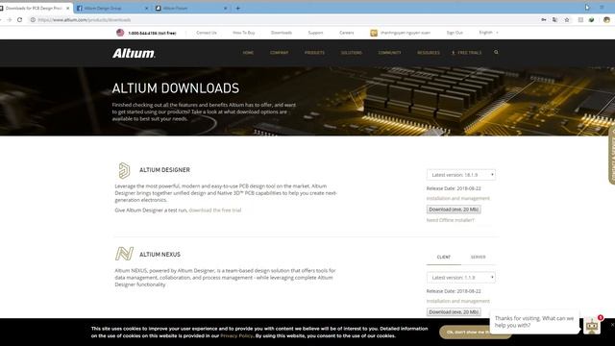Open the COMPANY menu item
The image size is (615, 346).
279,53
